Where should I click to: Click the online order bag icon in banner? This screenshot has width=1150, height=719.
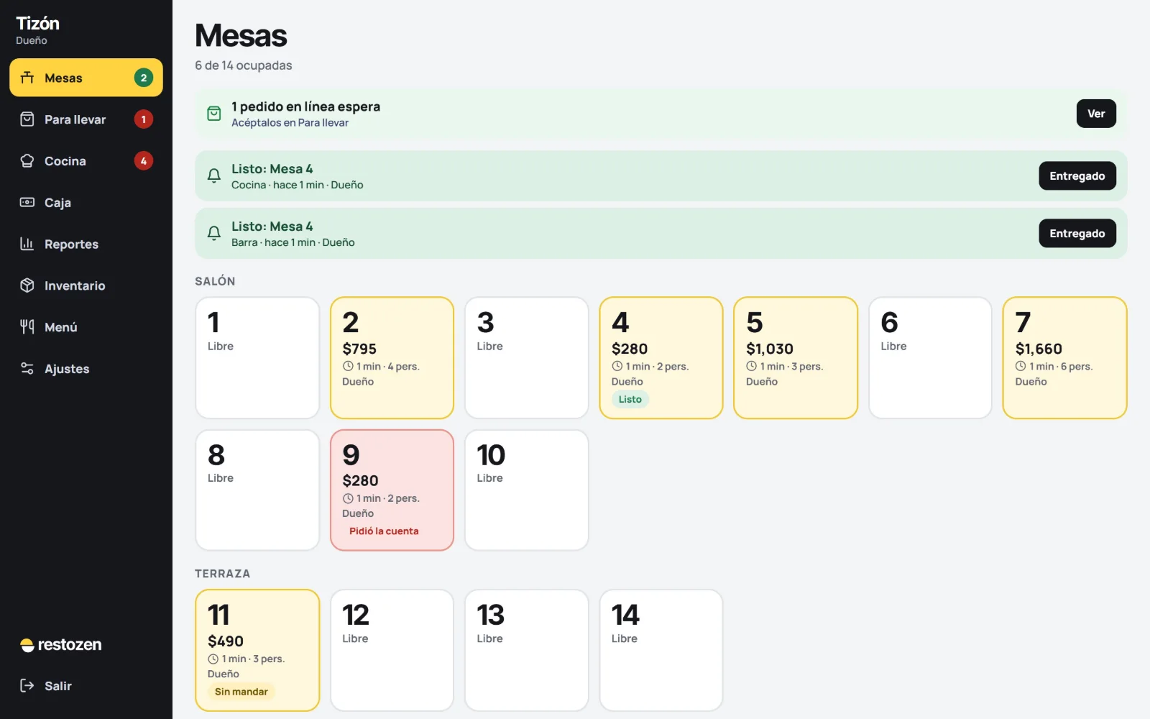click(x=214, y=114)
